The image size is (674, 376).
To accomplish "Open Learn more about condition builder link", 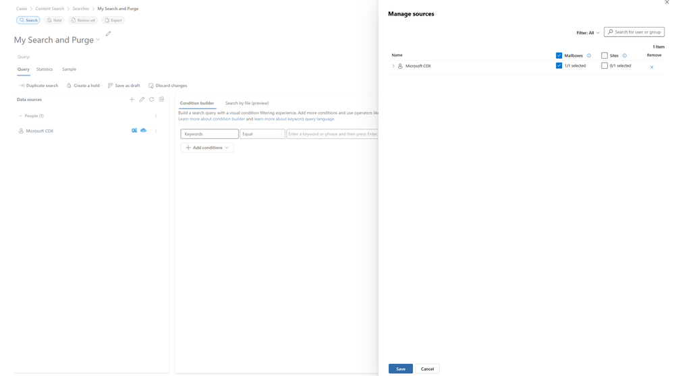I will click(211, 119).
